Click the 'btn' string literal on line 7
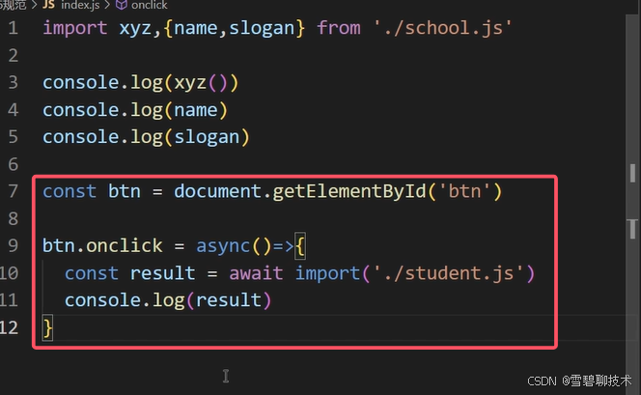Image resolution: width=641 pixels, height=395 pixels. (464, 191)
